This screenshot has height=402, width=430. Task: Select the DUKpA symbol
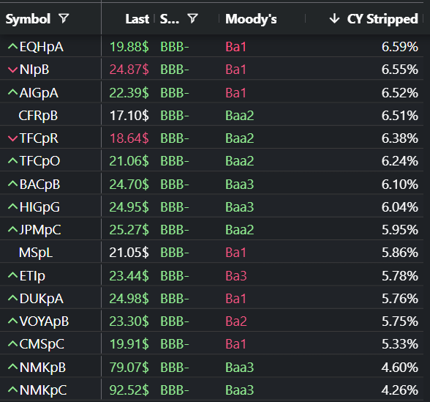42,299
